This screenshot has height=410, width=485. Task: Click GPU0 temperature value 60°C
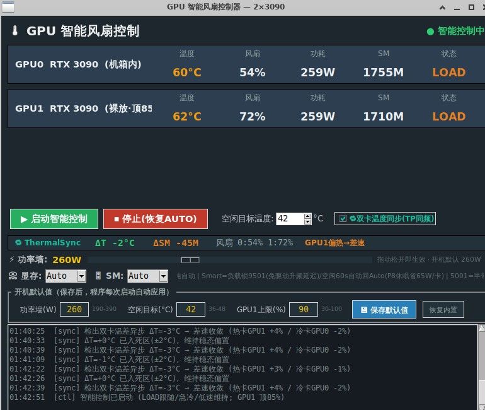(187, 73)
